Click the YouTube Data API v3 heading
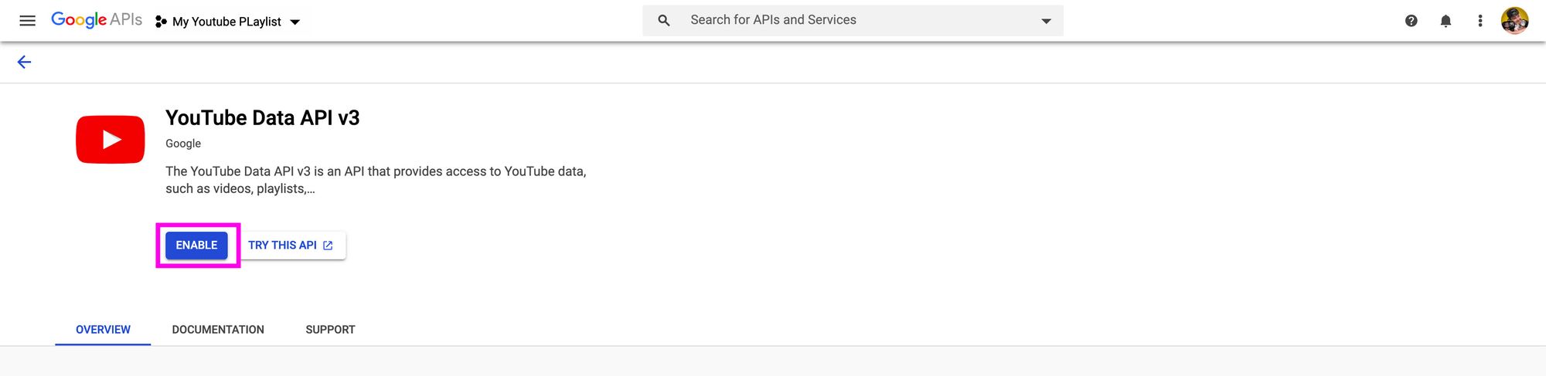 point(262,118)
